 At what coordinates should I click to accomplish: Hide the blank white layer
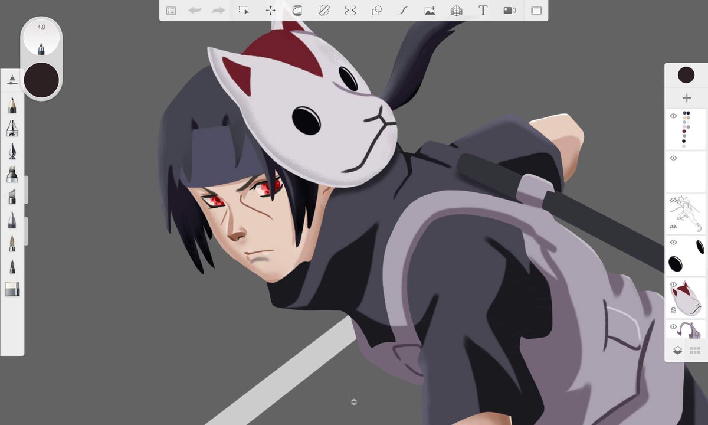coord(673,158)
